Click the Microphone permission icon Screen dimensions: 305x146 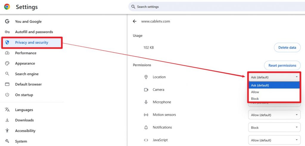[x=146, y=102]
